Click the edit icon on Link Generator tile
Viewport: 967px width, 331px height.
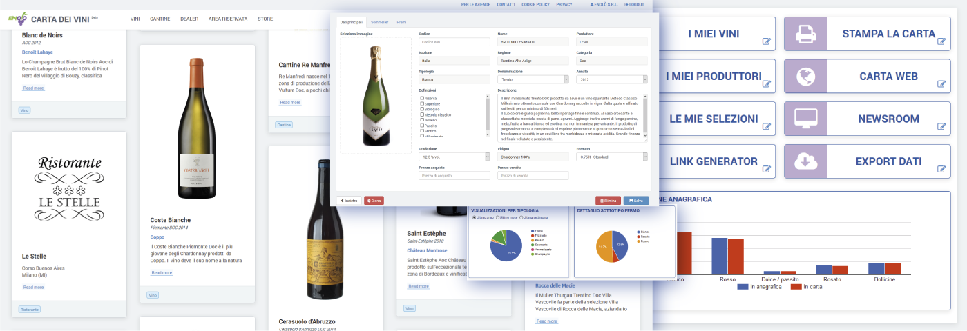click(x=766, y=168)
